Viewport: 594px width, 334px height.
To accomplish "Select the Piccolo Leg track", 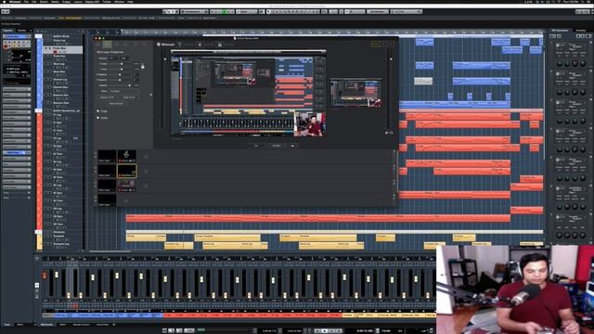I will click(x=59, y=40).
